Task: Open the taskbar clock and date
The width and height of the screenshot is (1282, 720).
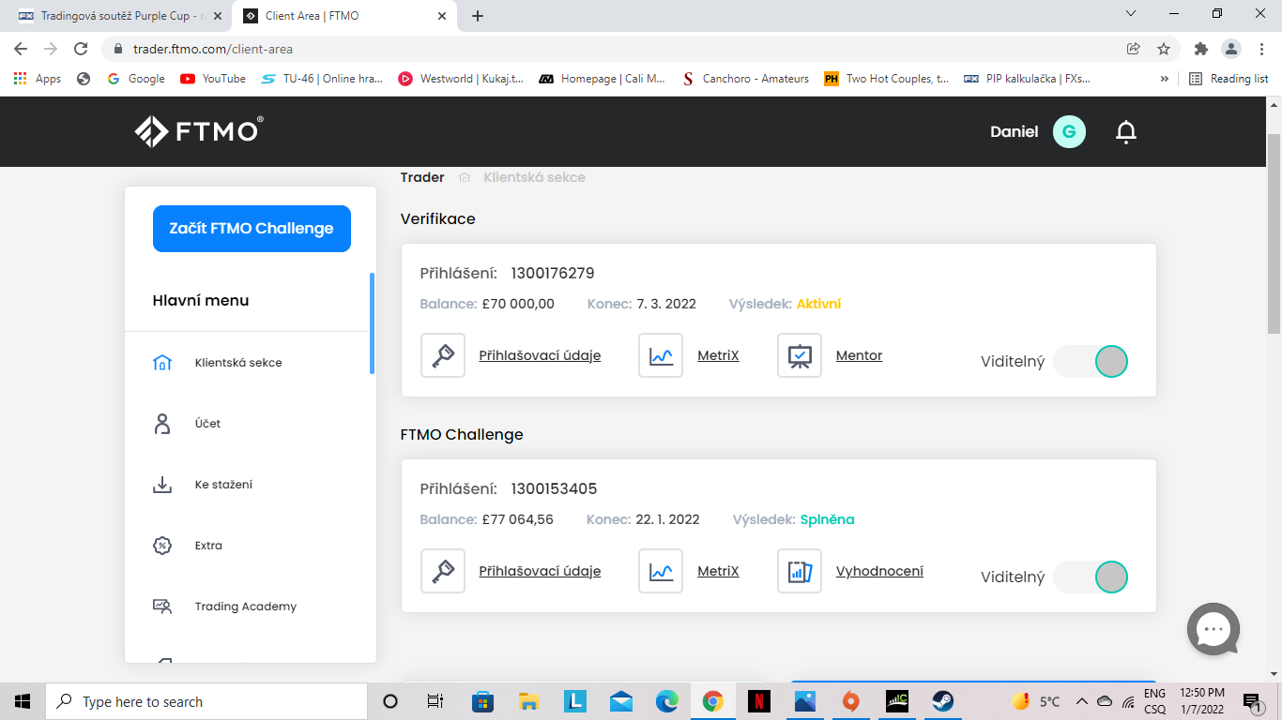Action: (1202, 701)
